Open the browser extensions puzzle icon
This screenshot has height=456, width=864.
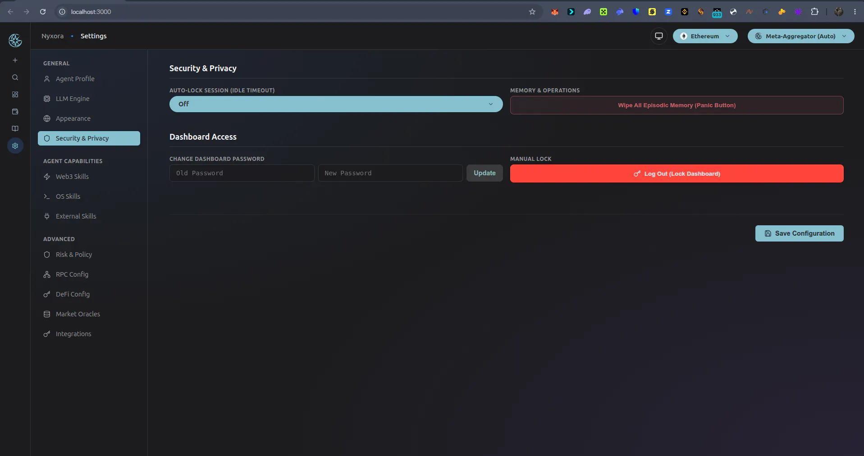(814, 12)
